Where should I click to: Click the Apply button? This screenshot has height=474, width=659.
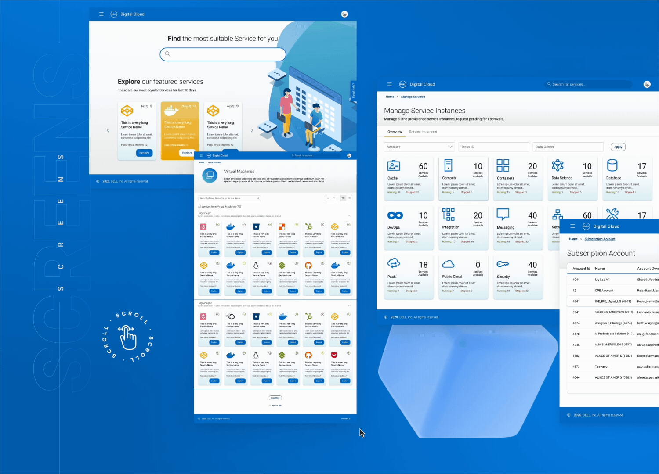click(618, 147)
